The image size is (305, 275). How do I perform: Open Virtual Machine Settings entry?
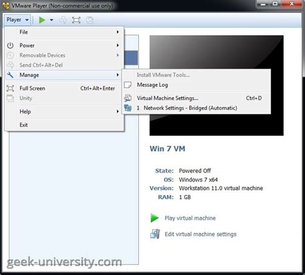(196, 99)
